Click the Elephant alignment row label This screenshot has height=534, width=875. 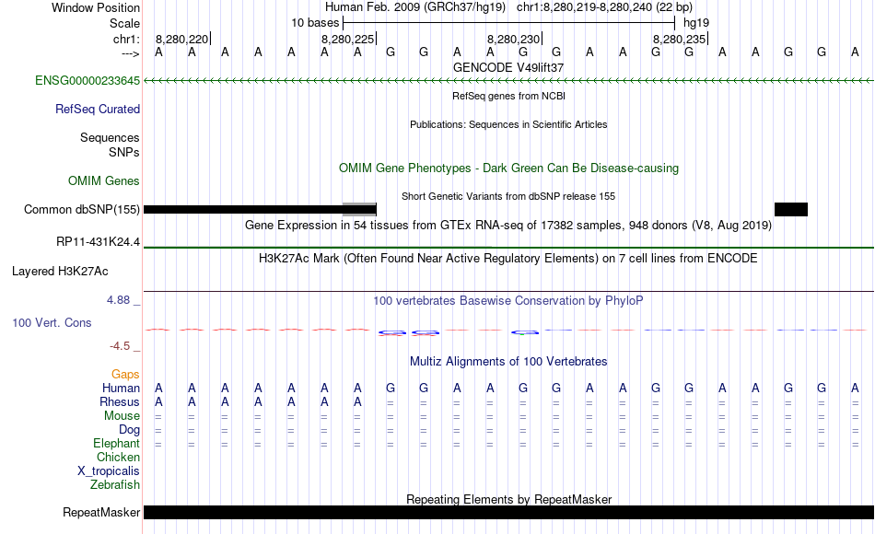pyautogui.click(x=117, y=443)
